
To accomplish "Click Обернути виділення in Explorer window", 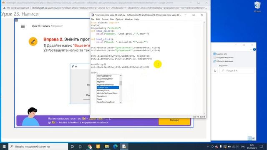I will coord(223,61).
